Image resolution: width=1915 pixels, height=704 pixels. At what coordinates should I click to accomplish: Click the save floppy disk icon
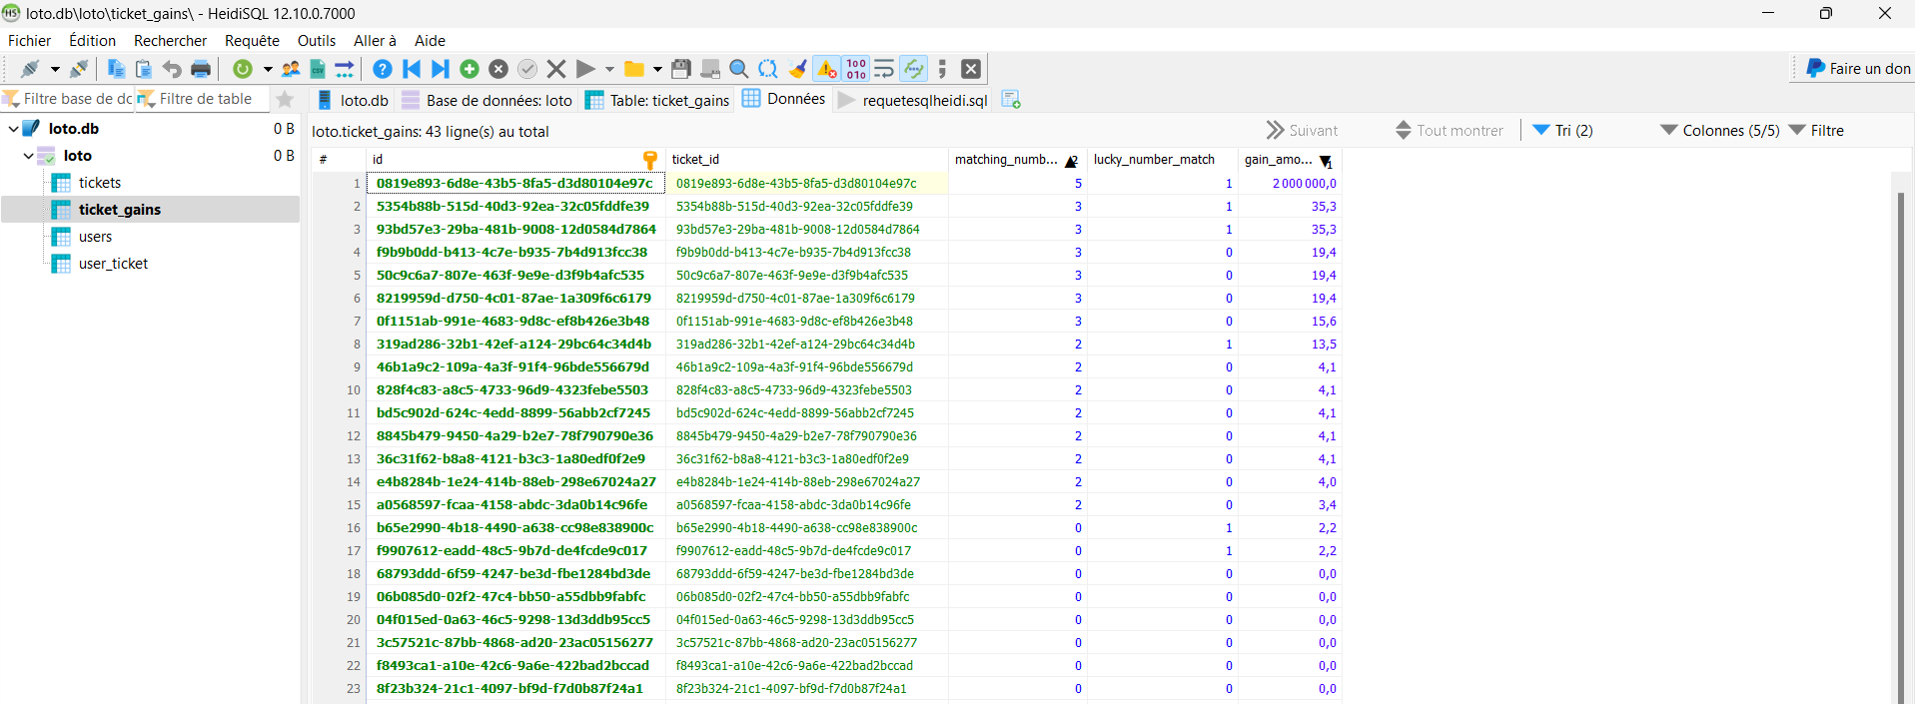(681, 69)
